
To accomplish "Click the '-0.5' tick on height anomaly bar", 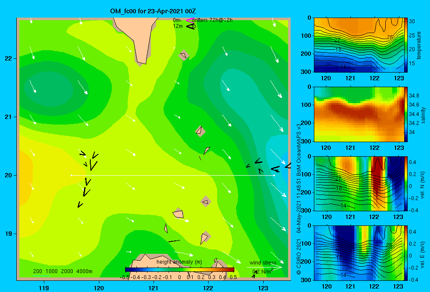I will 125,277.
